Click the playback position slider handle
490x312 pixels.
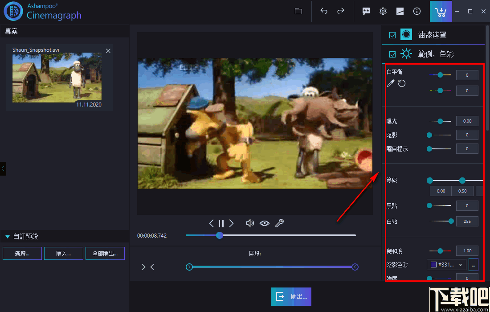(x=220, y=235)
